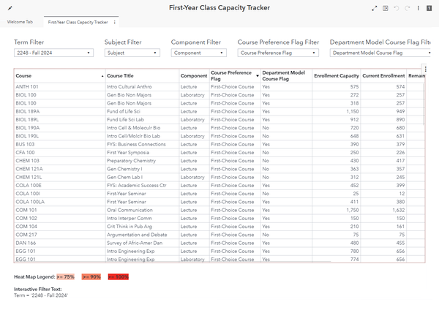Screen dimensions: 439x310
Task: Click the table vertical scrollbar
Action: coord(424,104)
